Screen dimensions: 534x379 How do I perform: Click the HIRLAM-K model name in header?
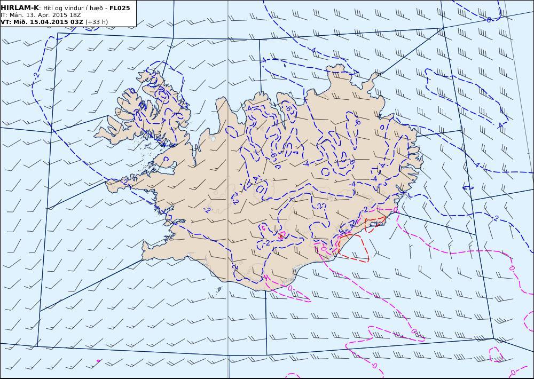(20, 7)
